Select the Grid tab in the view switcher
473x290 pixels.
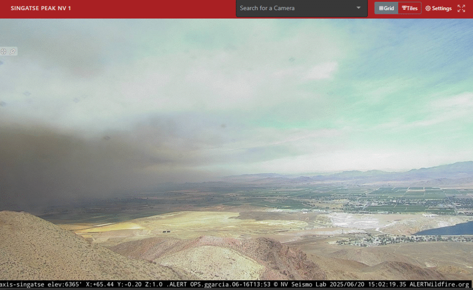tap(386, 8)
